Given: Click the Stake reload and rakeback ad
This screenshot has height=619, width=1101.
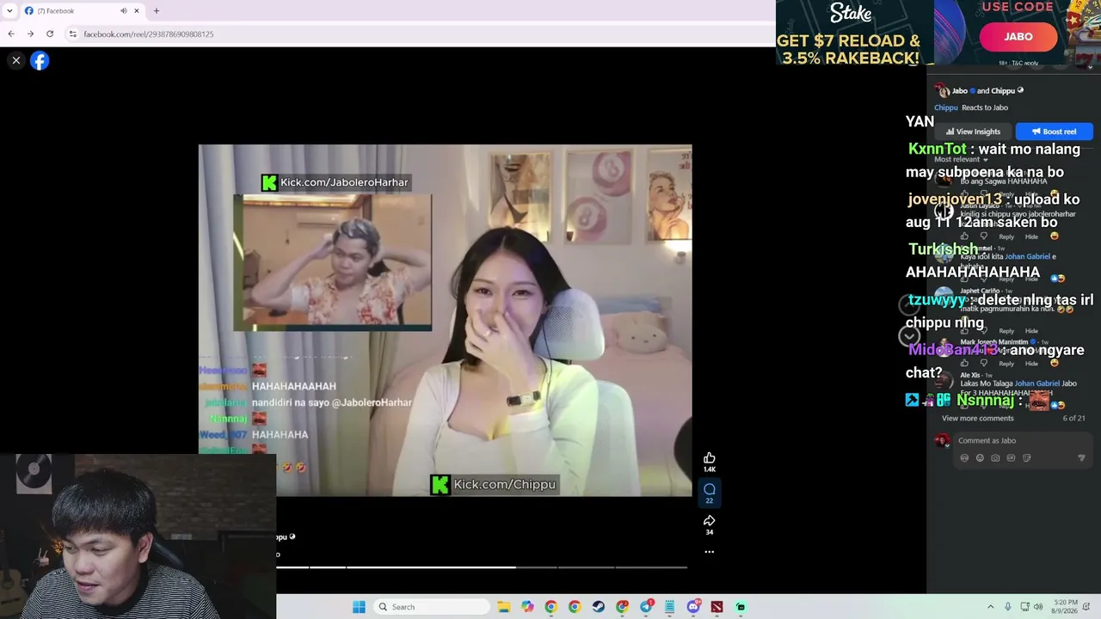Looking at the screenshot, I should (x=854, y=33).
